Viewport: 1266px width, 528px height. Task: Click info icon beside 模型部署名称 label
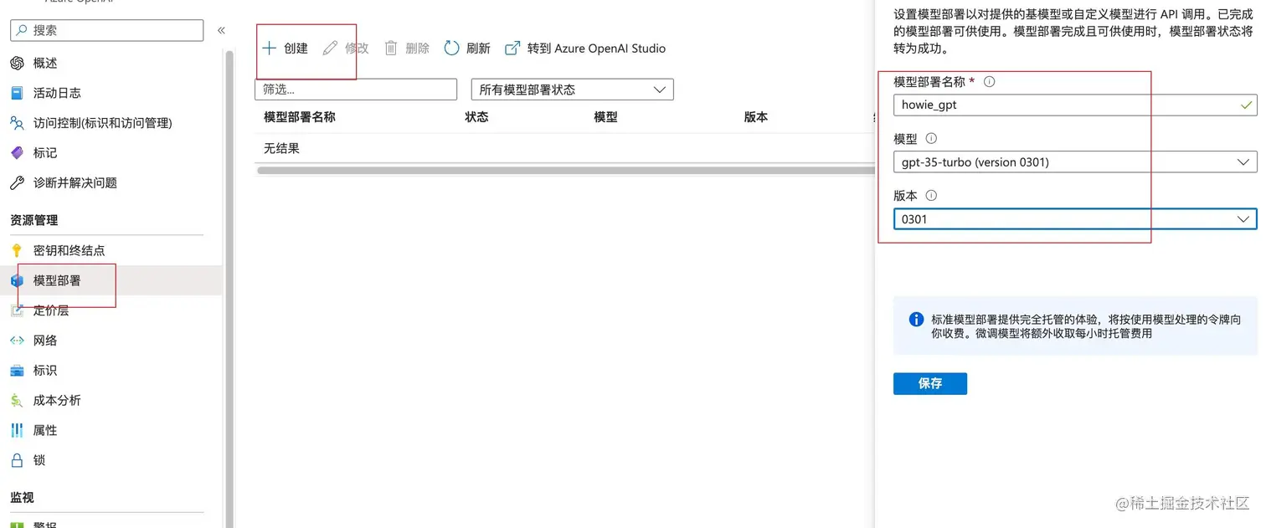tap(990, 82)
